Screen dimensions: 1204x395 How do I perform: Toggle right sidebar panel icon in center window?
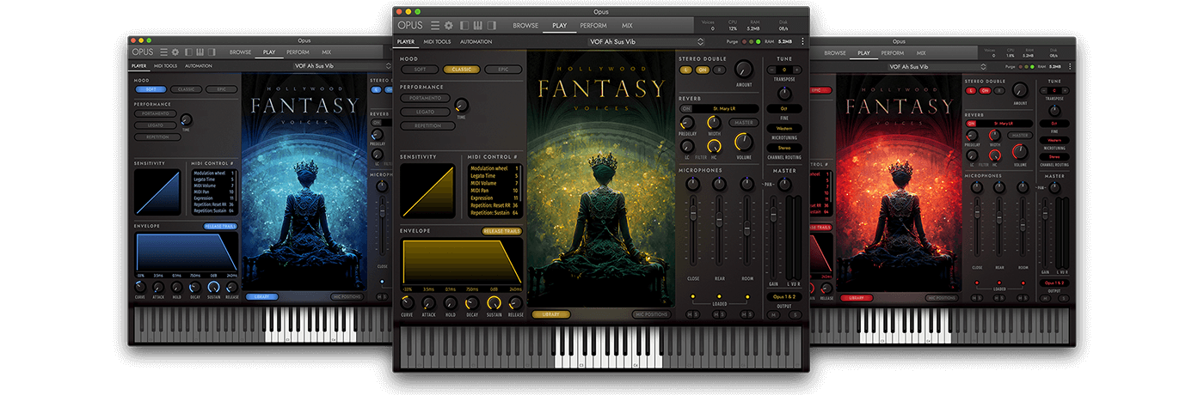[491, 26]
